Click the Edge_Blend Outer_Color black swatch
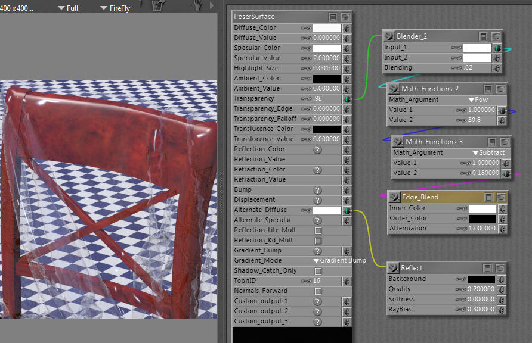Viewport: 532px width, 343px height. 482,219
